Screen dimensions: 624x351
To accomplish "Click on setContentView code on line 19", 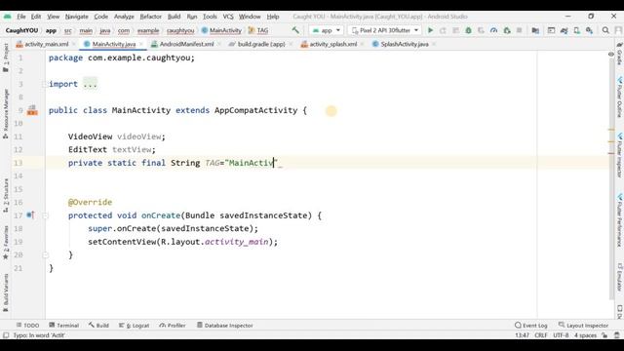I will tap(182, 242).
